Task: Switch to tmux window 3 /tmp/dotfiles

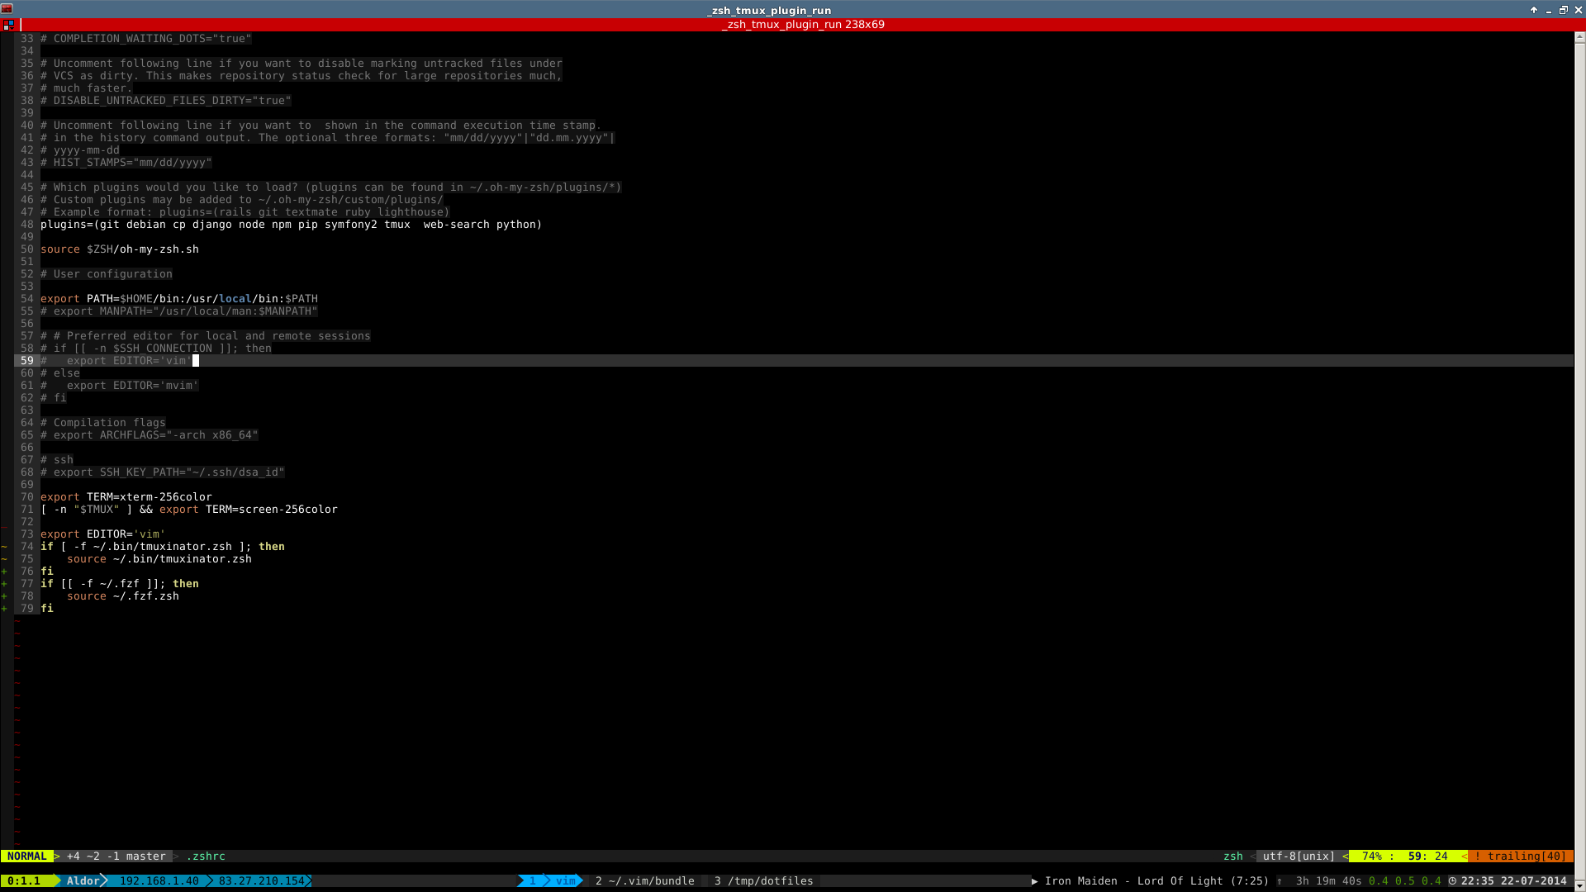Action: 763,881
